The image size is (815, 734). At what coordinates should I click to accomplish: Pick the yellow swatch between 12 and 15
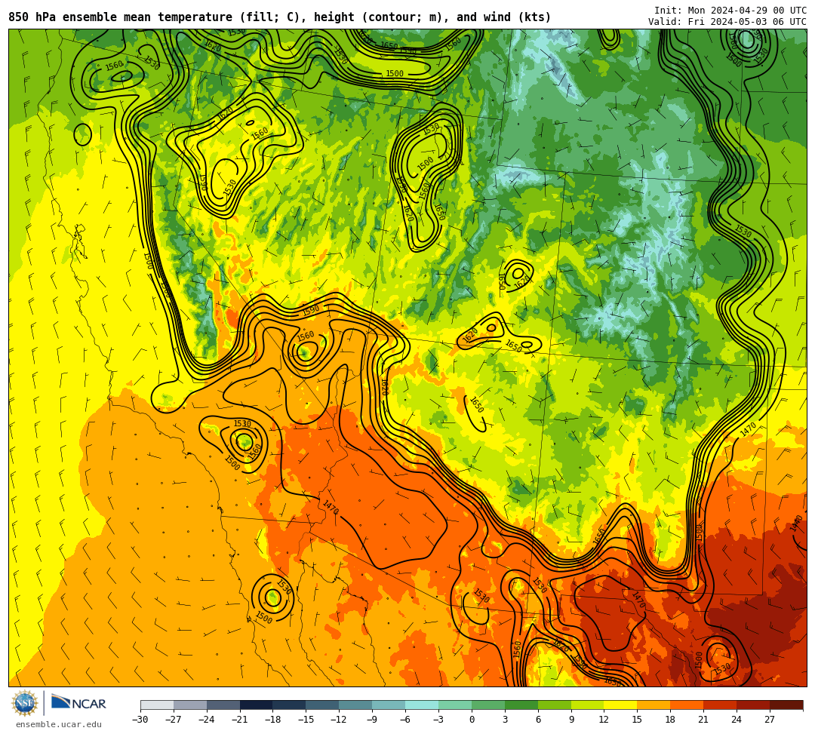point(621,705)
